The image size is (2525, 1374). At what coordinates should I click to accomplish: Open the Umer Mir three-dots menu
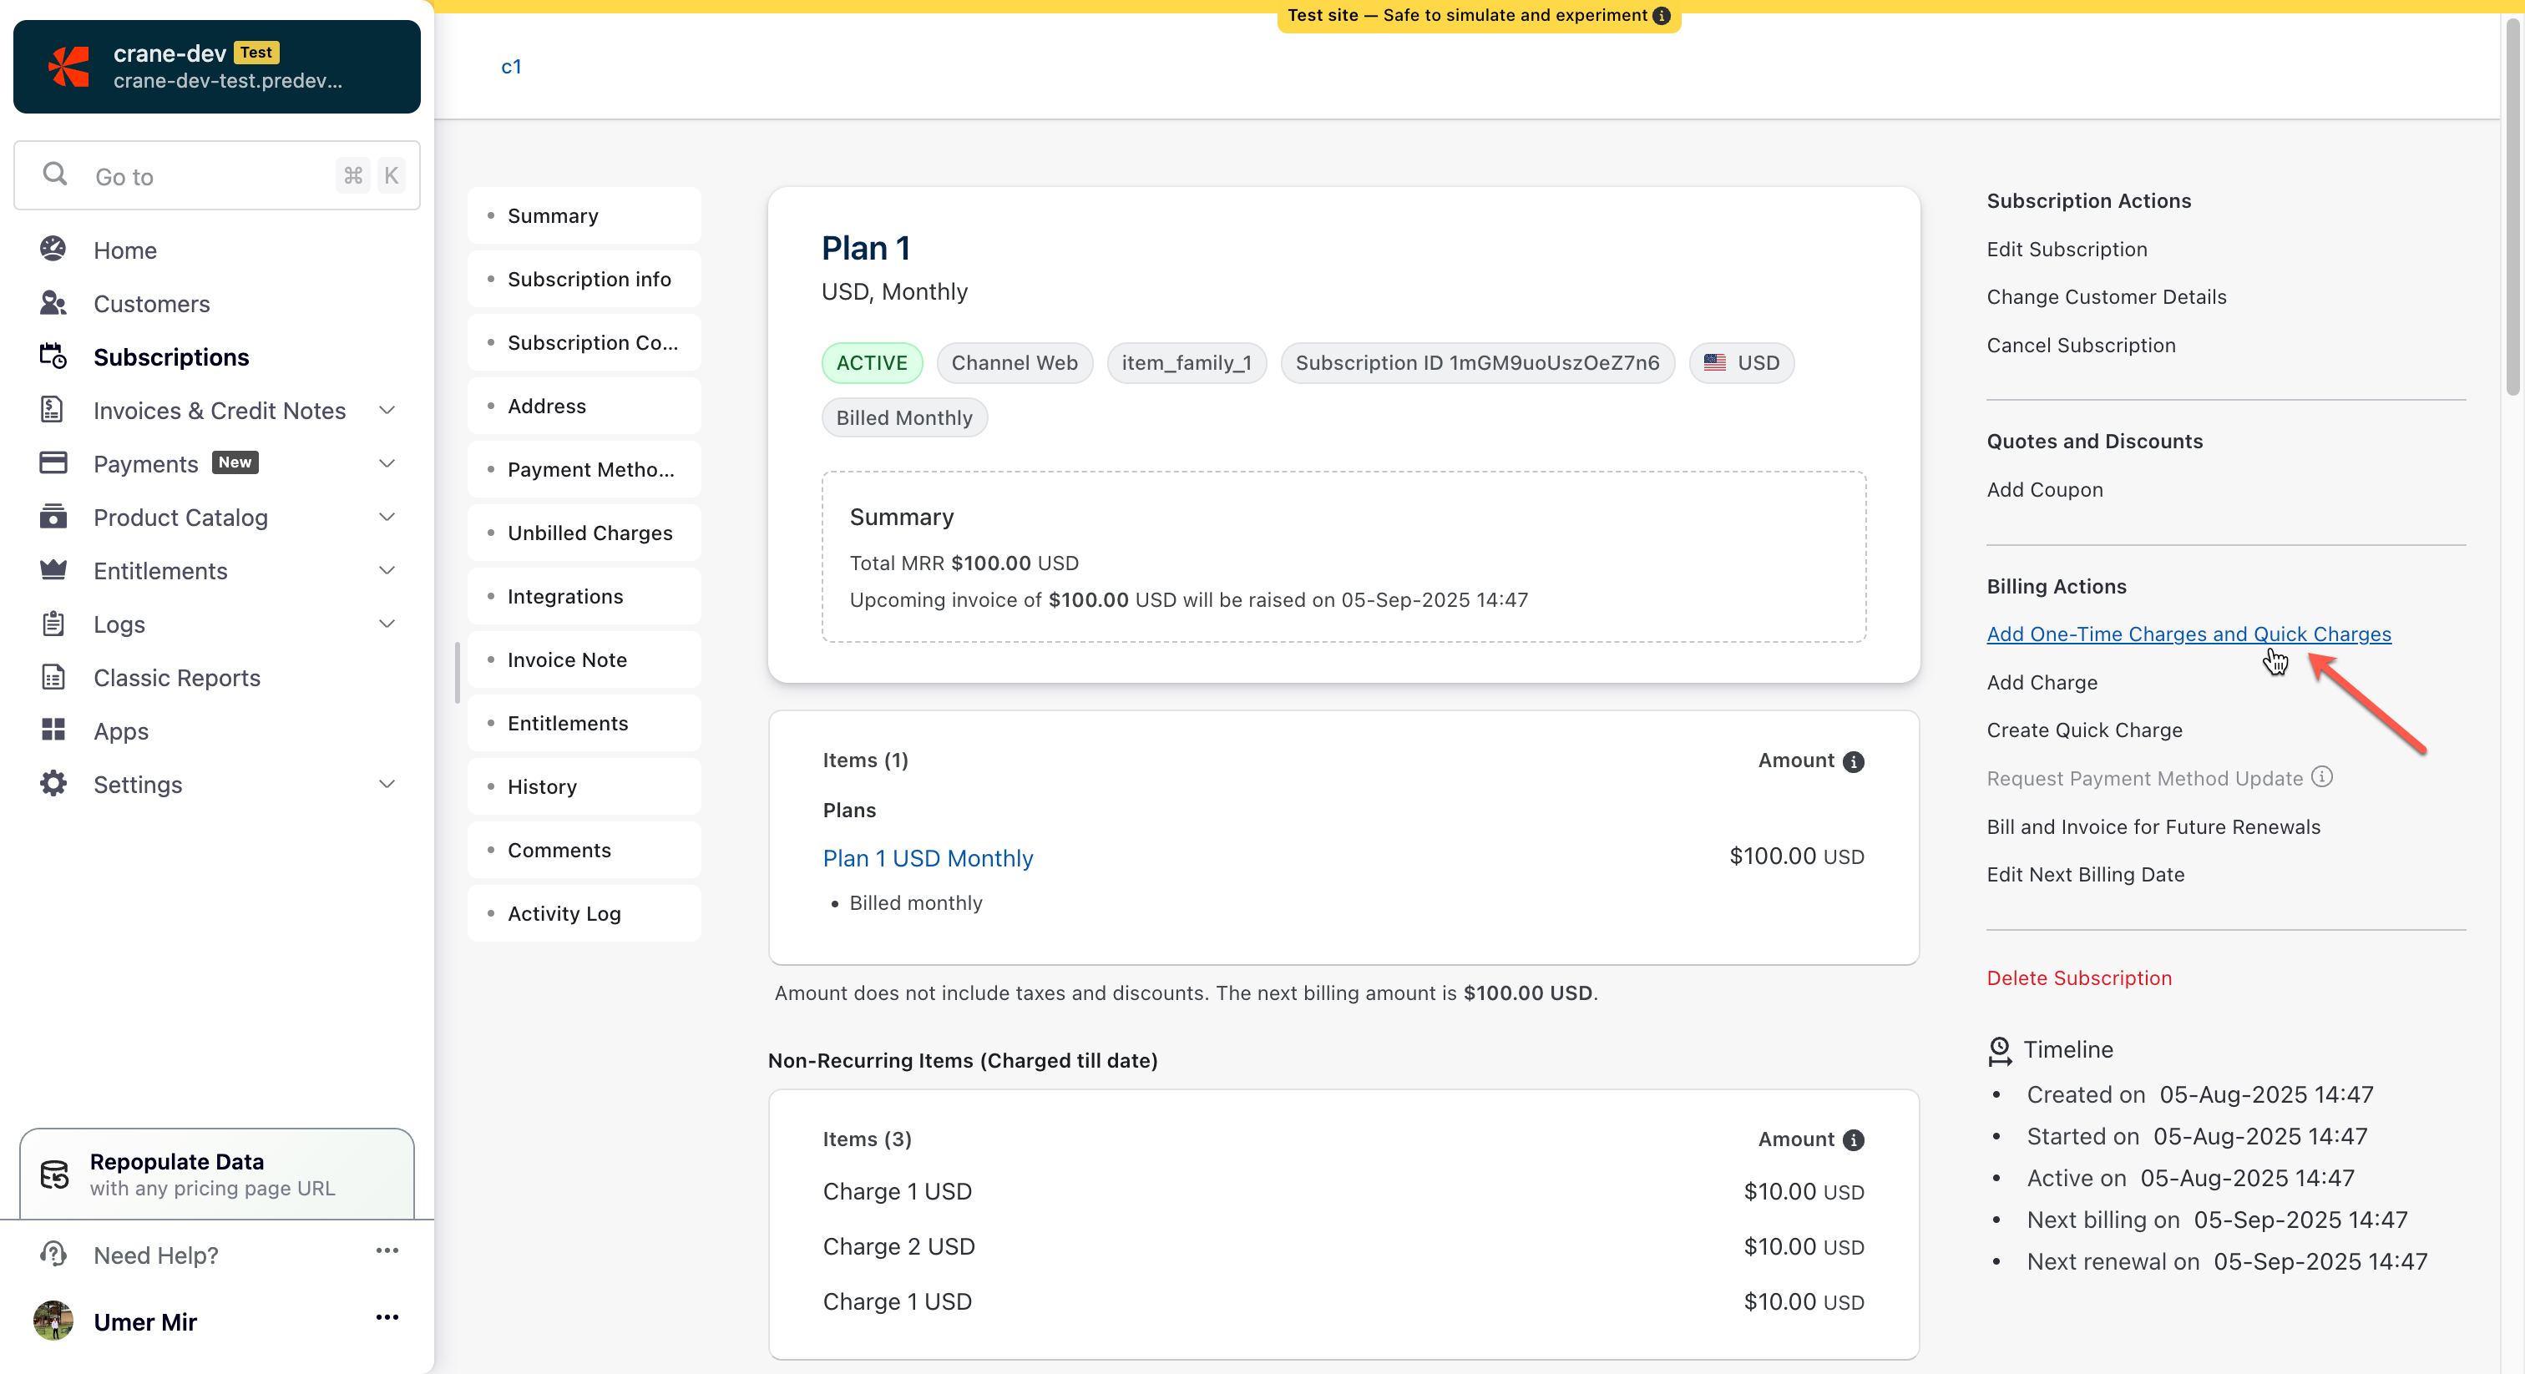(387, 1317)
